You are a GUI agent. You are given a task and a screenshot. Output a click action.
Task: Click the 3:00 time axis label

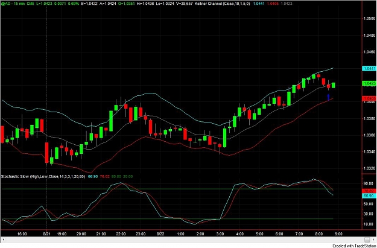[220, 234]
